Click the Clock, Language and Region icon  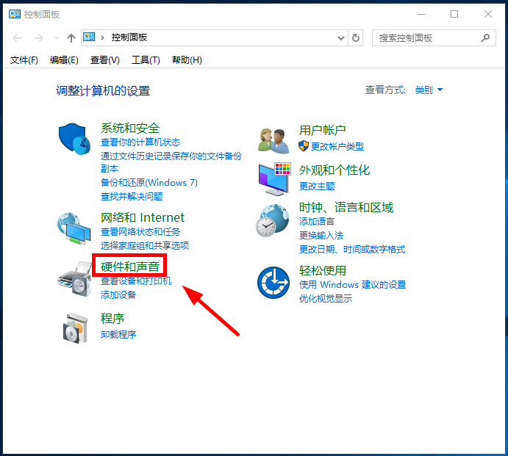[273, 220]
